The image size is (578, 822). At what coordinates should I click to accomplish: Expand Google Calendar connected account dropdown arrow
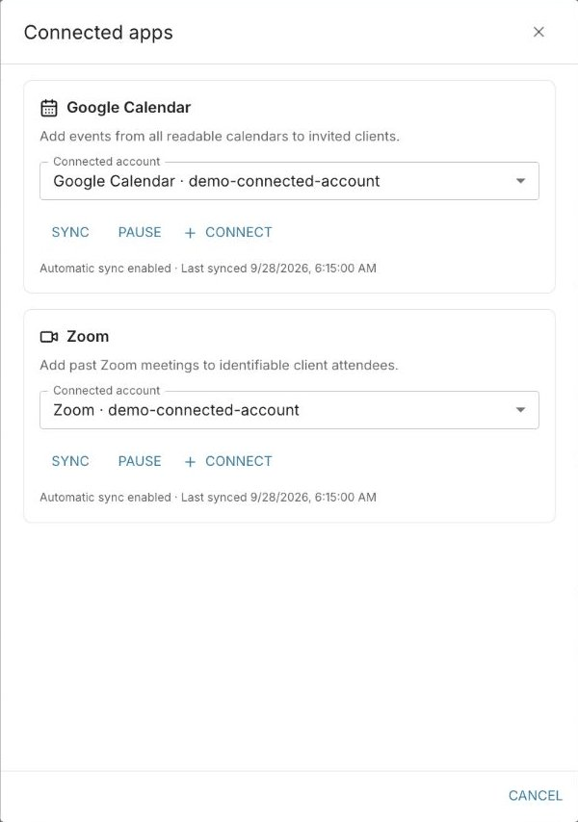click(x=520, y=181)
